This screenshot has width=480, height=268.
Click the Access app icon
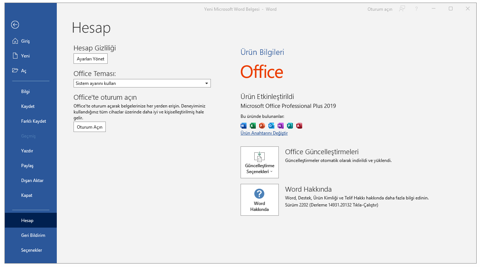299,126
